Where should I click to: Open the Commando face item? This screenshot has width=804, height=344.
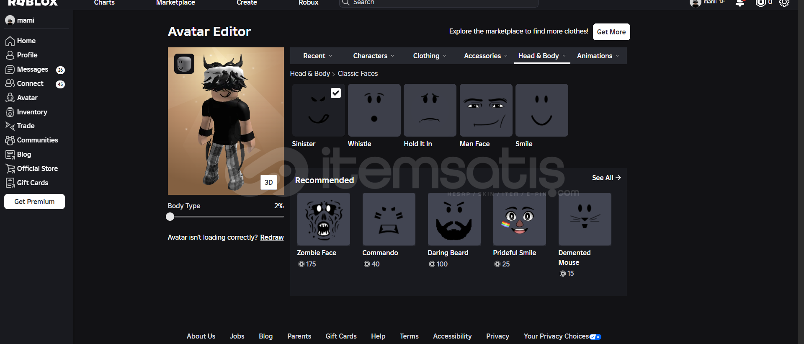pyautogui.click(x=389, y=219)
